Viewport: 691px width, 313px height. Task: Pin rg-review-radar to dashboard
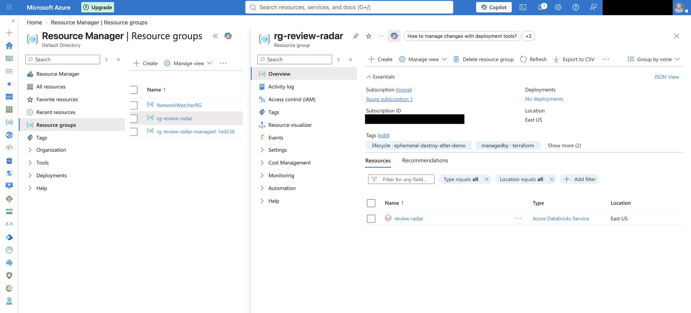point(356,36)
